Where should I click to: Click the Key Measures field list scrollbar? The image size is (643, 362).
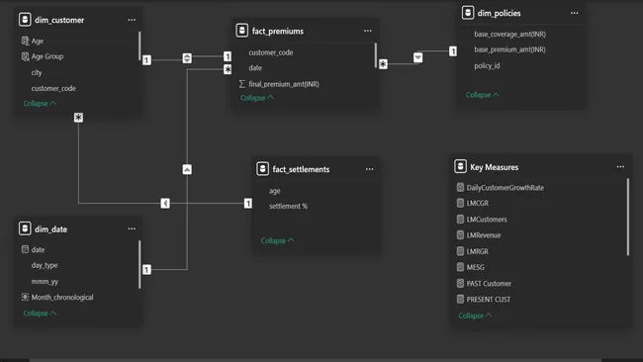click(627, 217)
